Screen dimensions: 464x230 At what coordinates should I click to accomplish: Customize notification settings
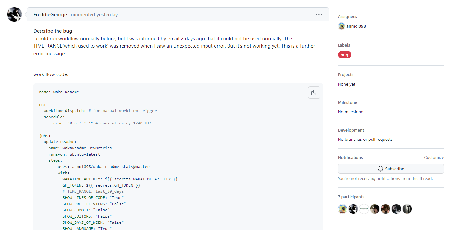pyautogui.click(x=434, y=157)
